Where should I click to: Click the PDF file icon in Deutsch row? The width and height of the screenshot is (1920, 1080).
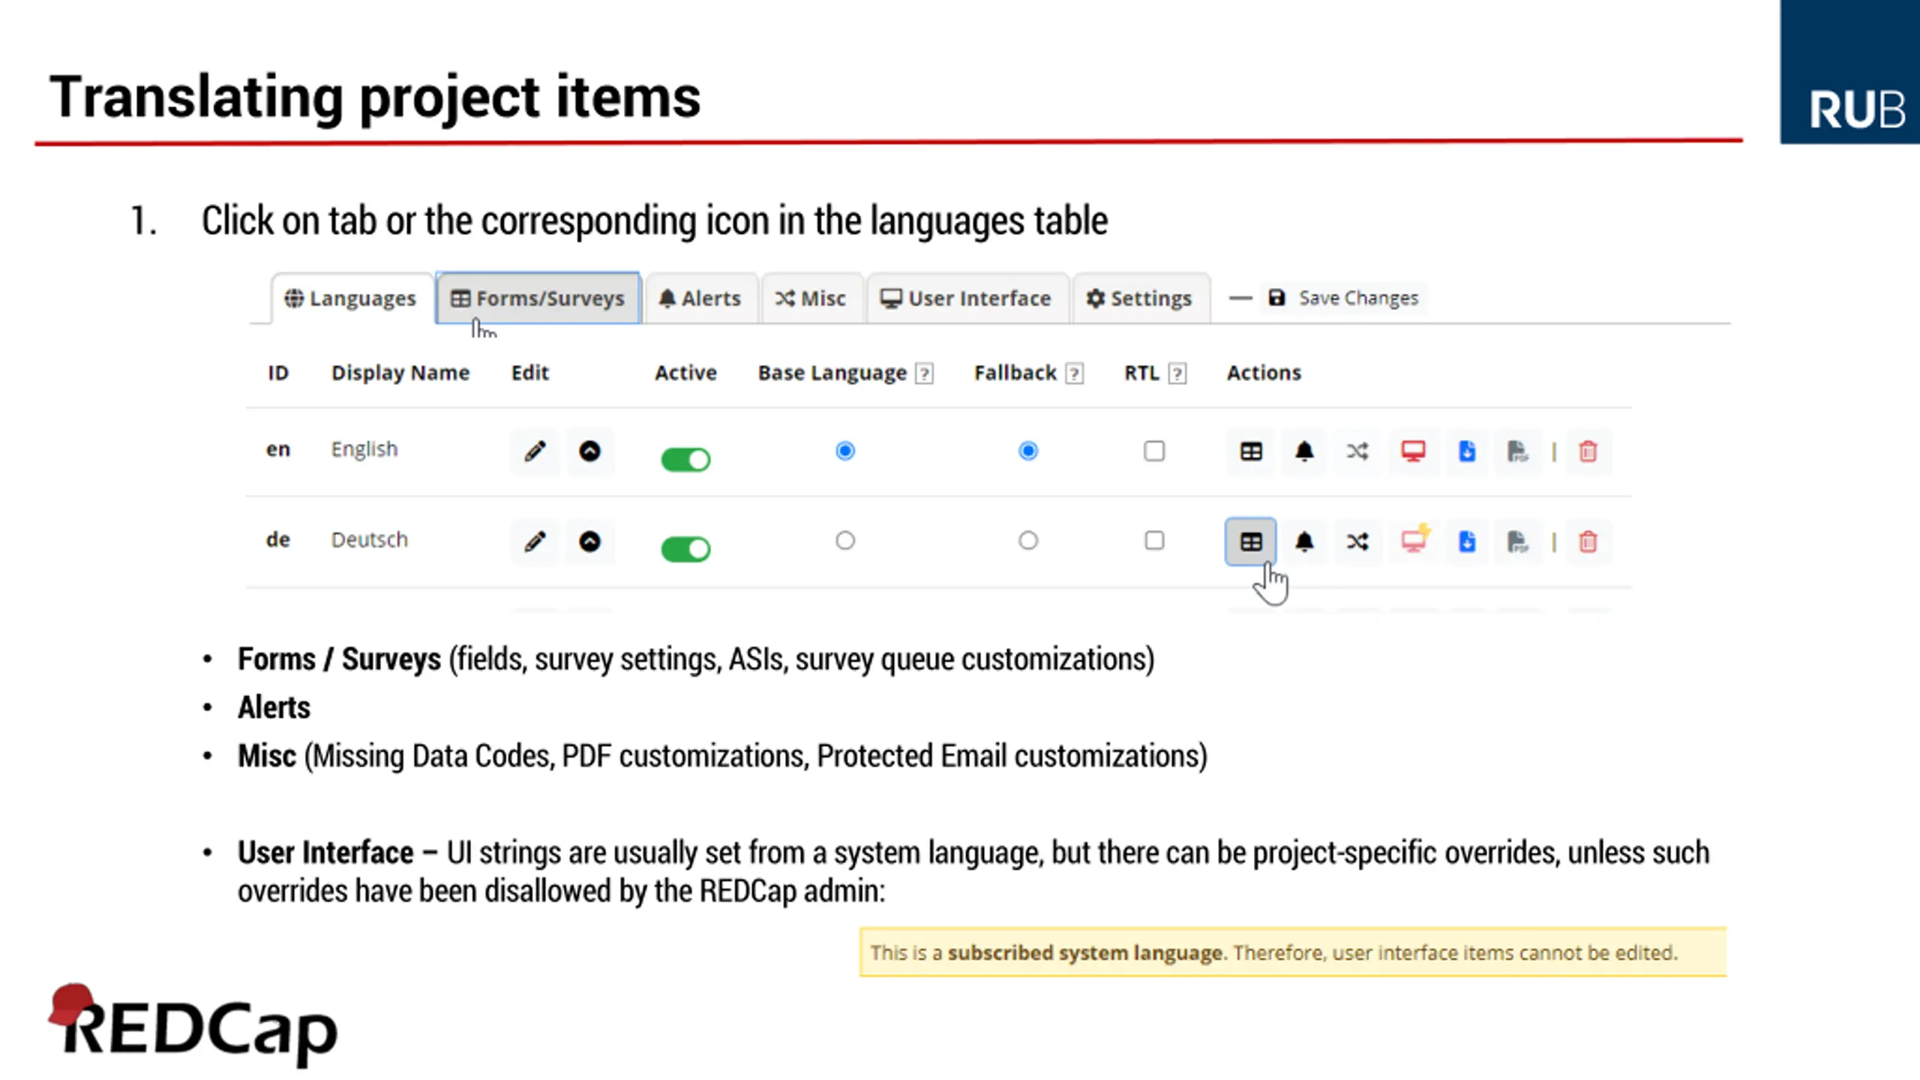(1517, 541)
